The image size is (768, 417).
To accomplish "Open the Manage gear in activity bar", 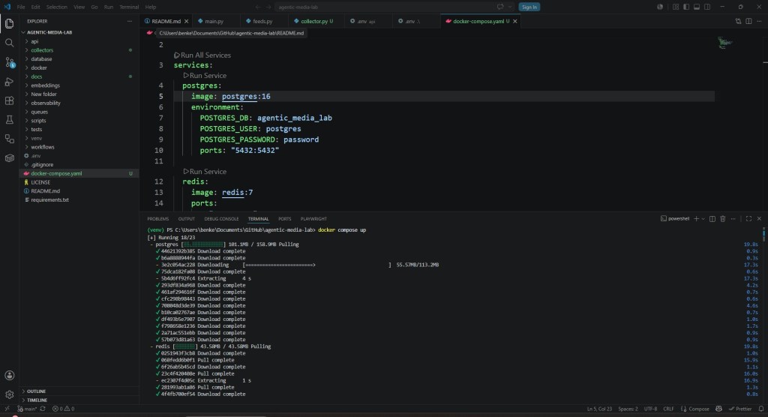I will click(x=9, y=394).
